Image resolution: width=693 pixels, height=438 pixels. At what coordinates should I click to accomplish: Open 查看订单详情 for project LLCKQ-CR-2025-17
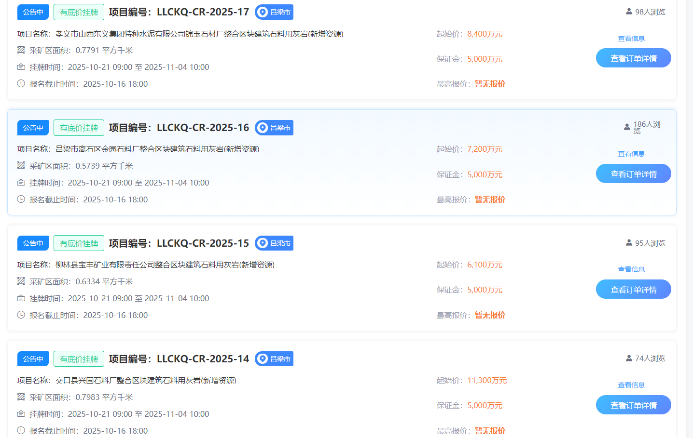633,58
